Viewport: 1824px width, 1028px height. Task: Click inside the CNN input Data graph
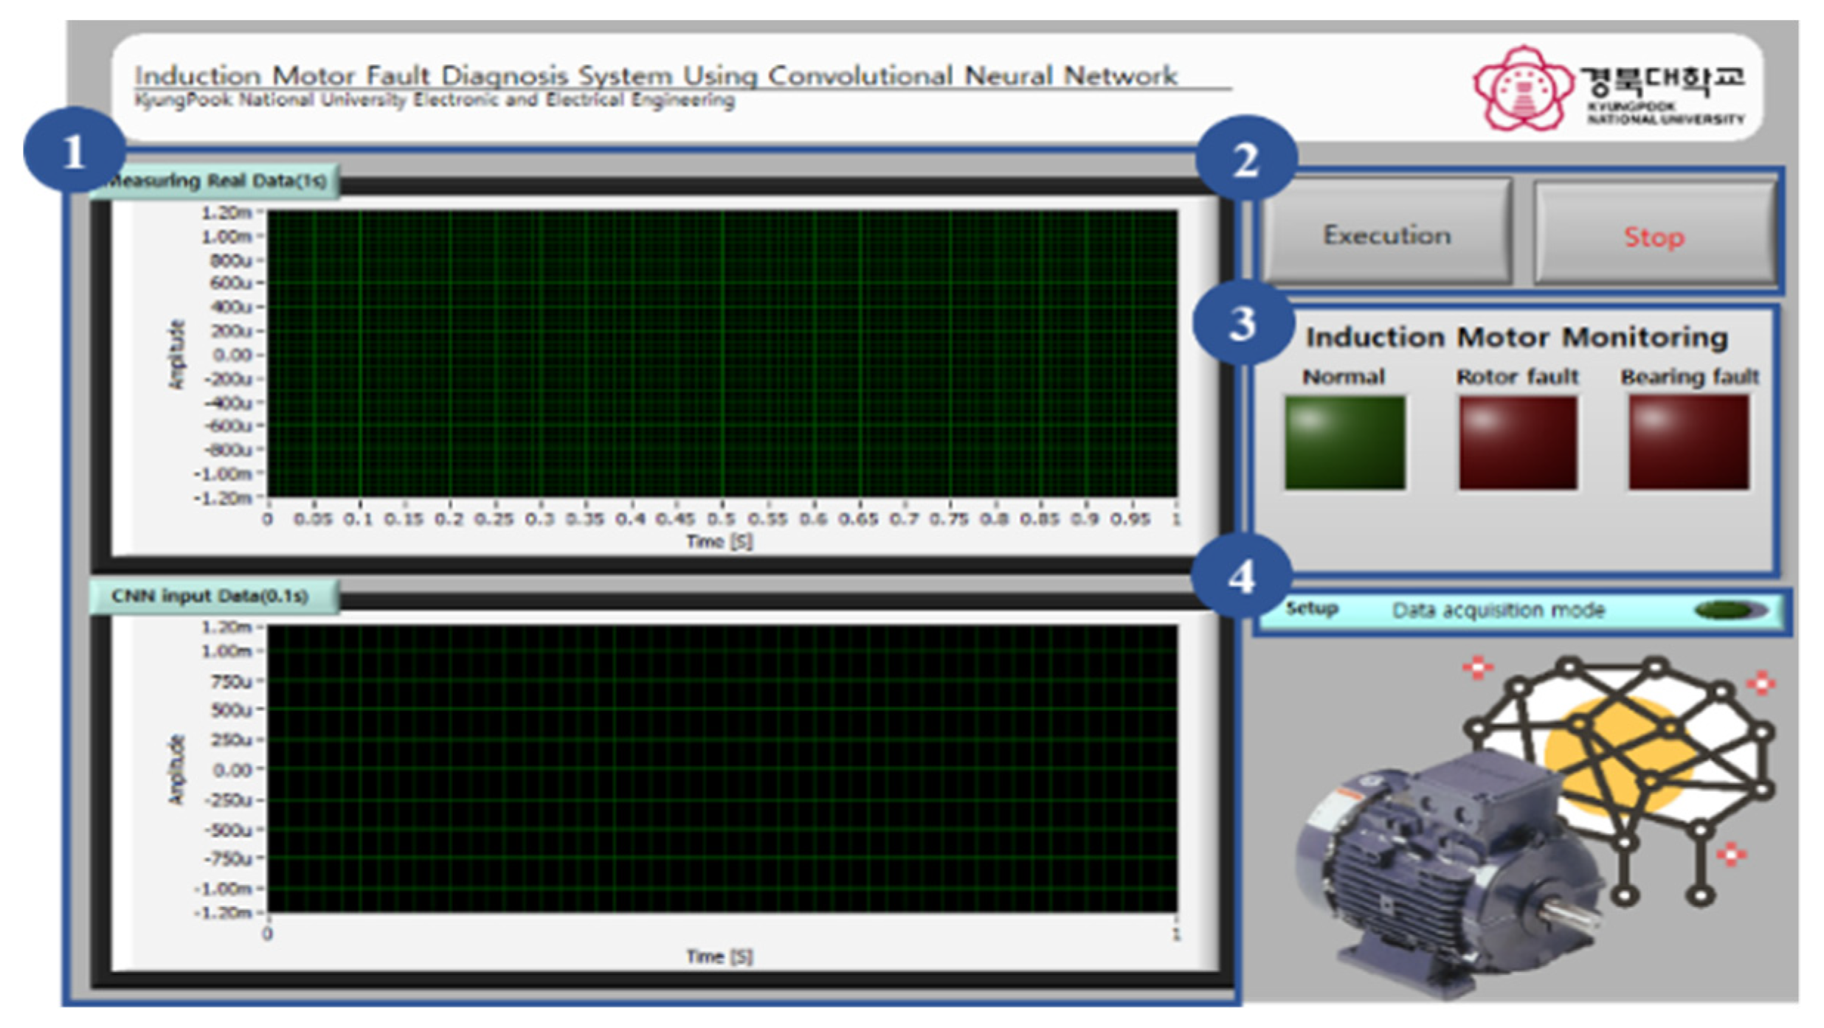722,768
